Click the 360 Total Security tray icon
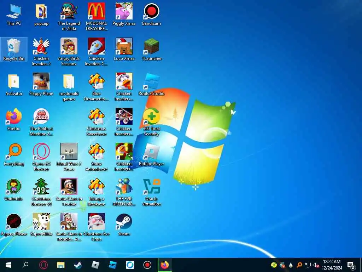This screenshot has width=362, height=272. 274,265
